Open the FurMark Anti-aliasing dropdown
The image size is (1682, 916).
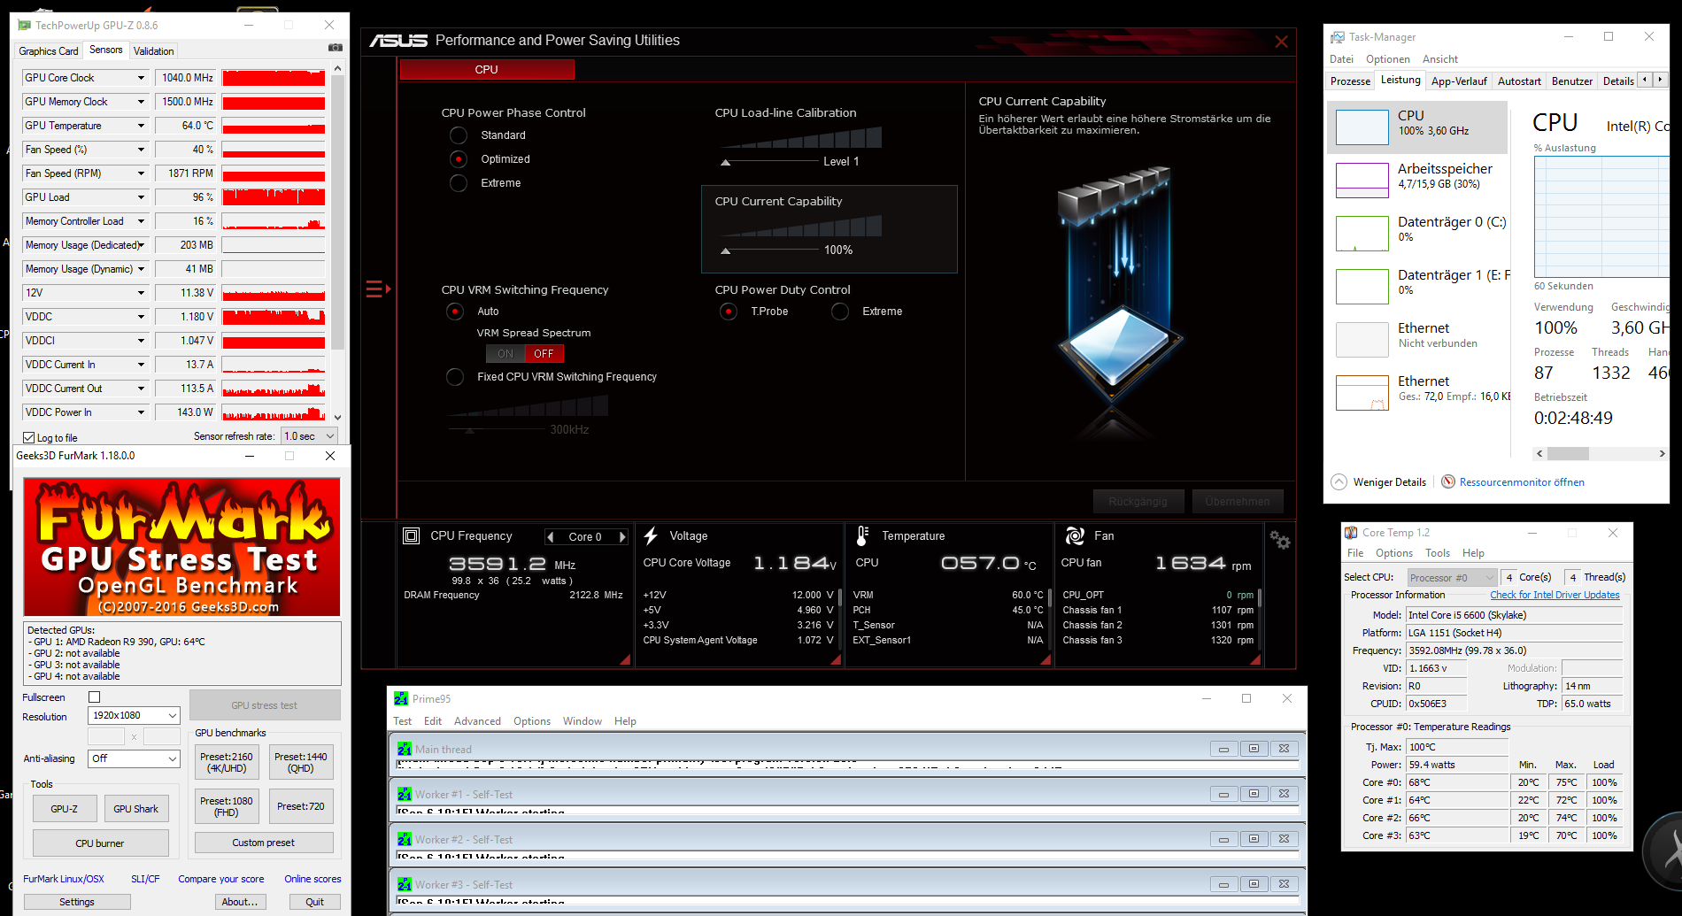135,758
